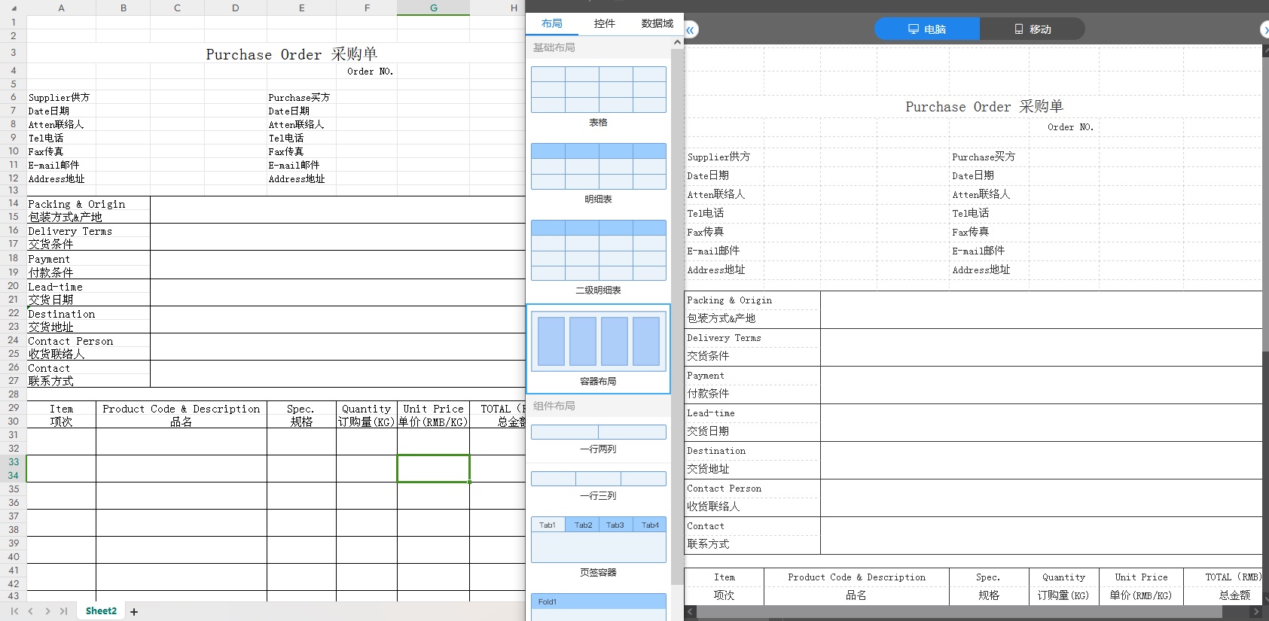Switch preview to 移动 mobile mode
Screen dimensions: 1269x621
(x=1032, y=29)
